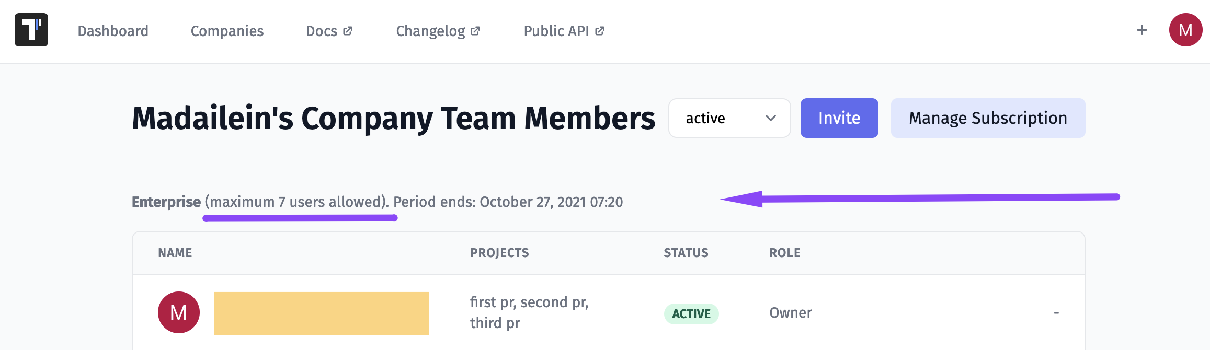Click the external link icon beside Public API

pos(600,31)
